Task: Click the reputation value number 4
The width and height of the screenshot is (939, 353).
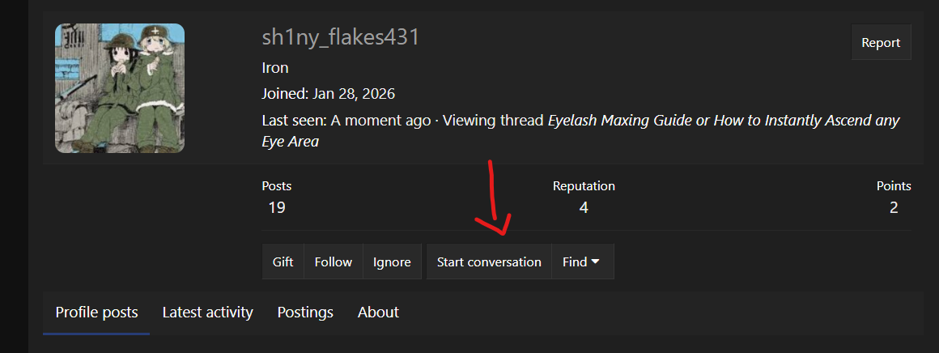Action: 584,207
